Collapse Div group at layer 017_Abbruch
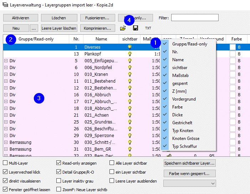 click(6, 102)
